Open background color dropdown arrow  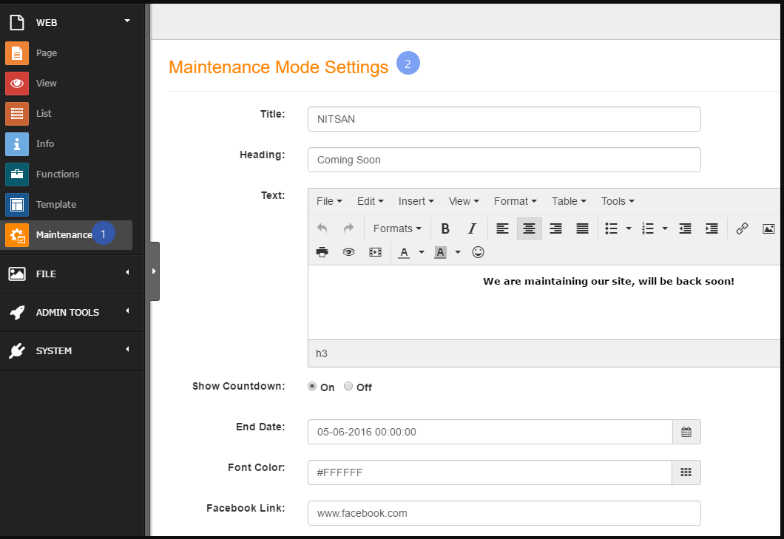(458, 252)
